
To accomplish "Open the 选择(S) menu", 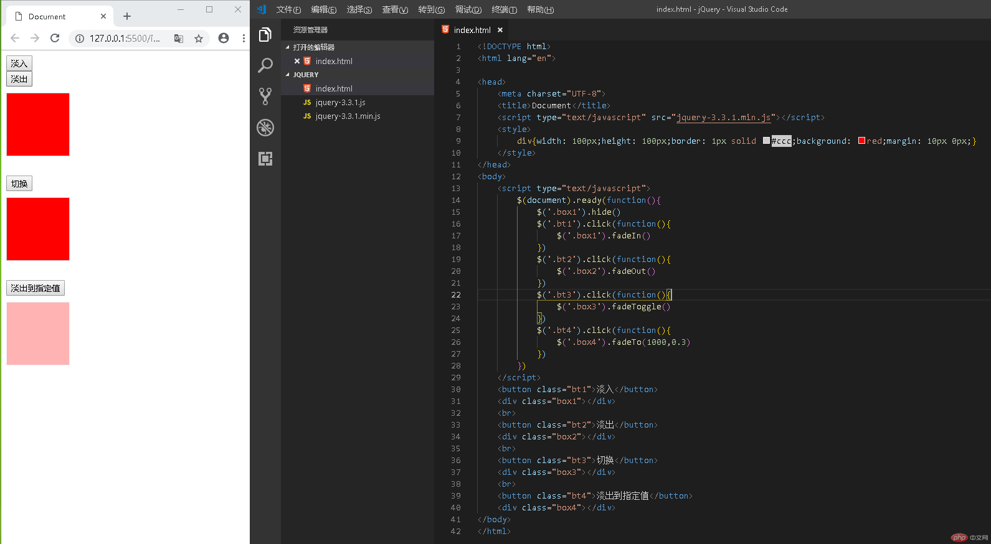I will pos(359,9).
